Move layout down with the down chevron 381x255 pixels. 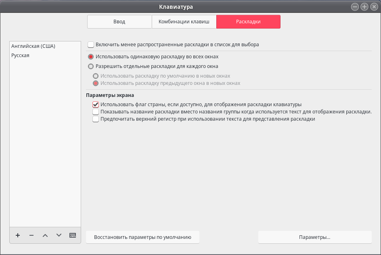coord(59,235)
